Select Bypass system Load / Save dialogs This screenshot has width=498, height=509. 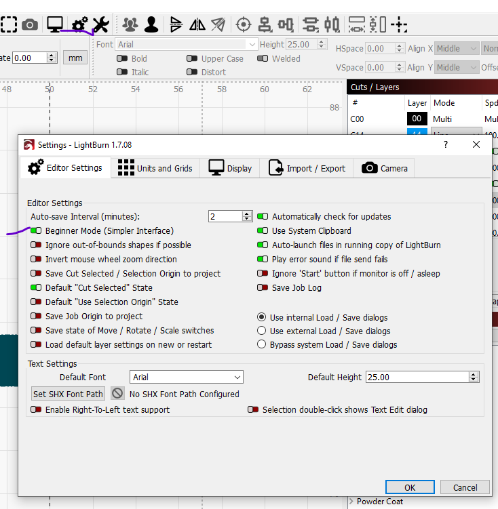261,344
